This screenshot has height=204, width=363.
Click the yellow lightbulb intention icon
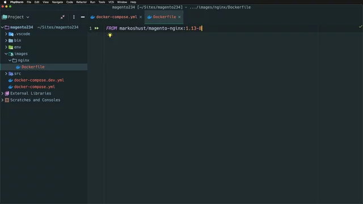110,35
